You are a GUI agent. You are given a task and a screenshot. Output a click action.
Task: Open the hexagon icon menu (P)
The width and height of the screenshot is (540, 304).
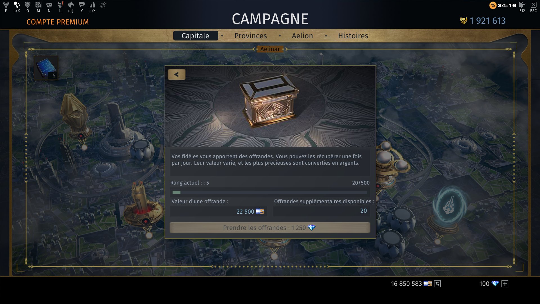(6, 5)
